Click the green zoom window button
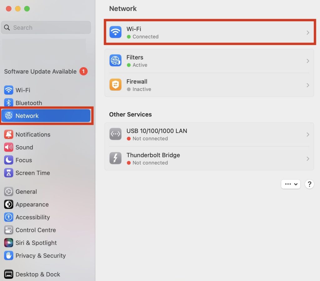The height and width of the screenshot is (281, 320). pos(27,8)
